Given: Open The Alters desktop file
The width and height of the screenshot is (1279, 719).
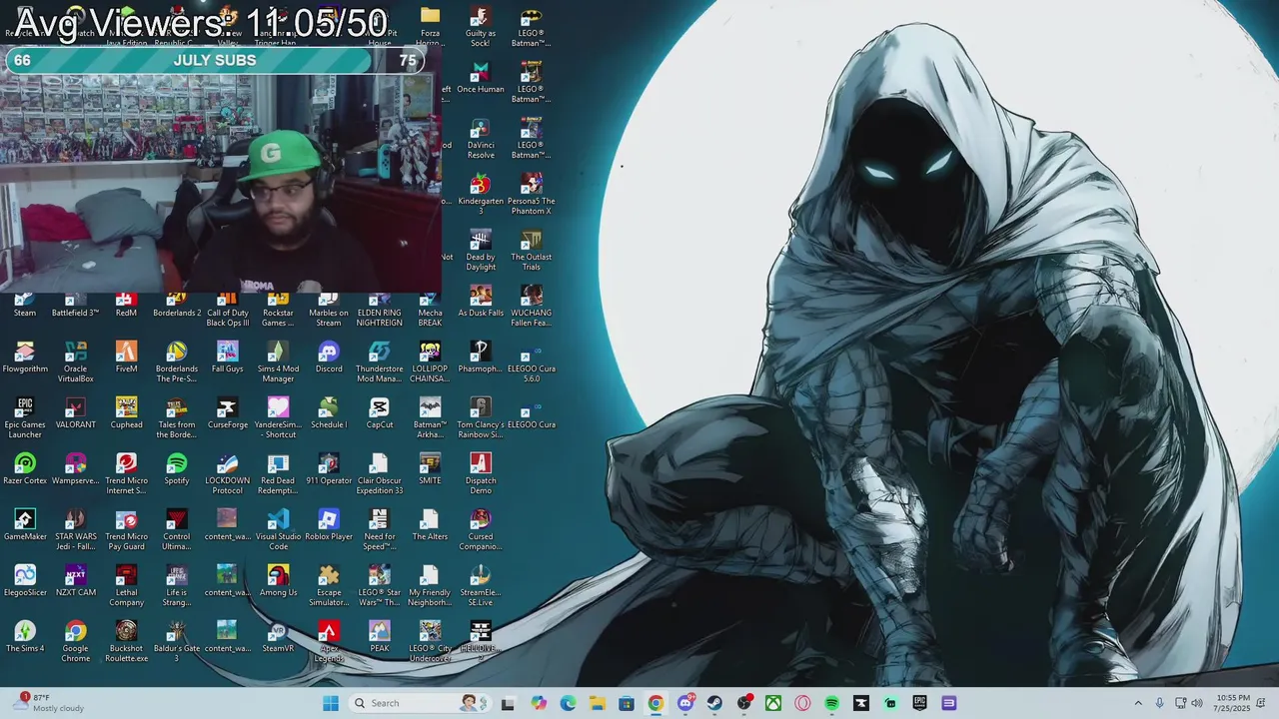Looking at the screenshot, I should [x=430, y=525].
